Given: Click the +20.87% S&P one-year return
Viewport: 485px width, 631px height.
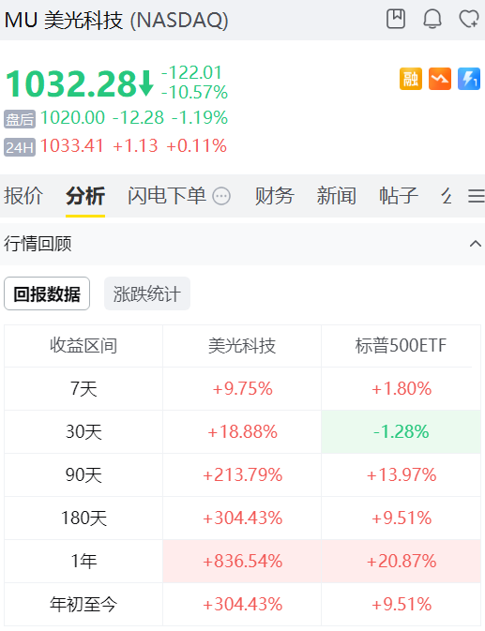Looking at the screenshot, I should click(402, 561).
